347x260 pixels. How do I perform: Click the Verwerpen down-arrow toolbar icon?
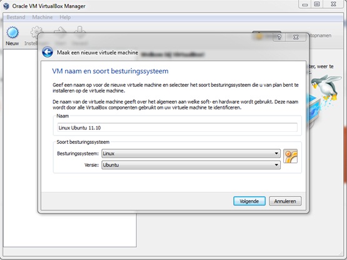79,32
